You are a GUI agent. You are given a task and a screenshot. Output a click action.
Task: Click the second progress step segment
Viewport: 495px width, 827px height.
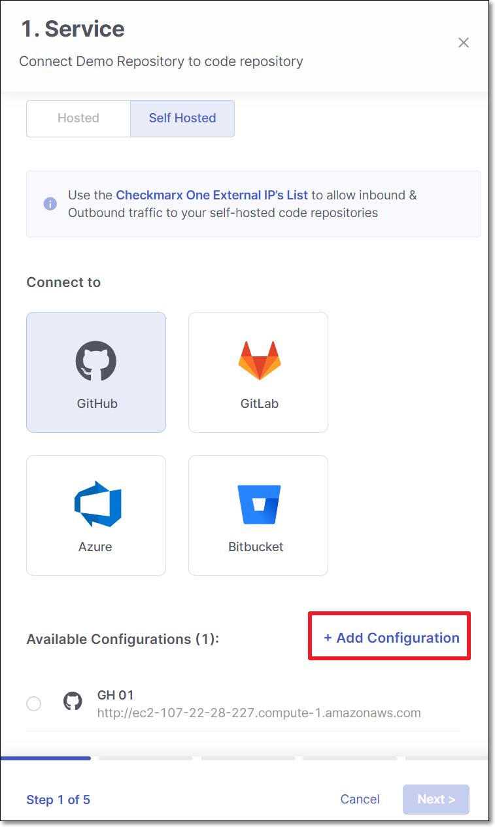[x=146, y=758]
